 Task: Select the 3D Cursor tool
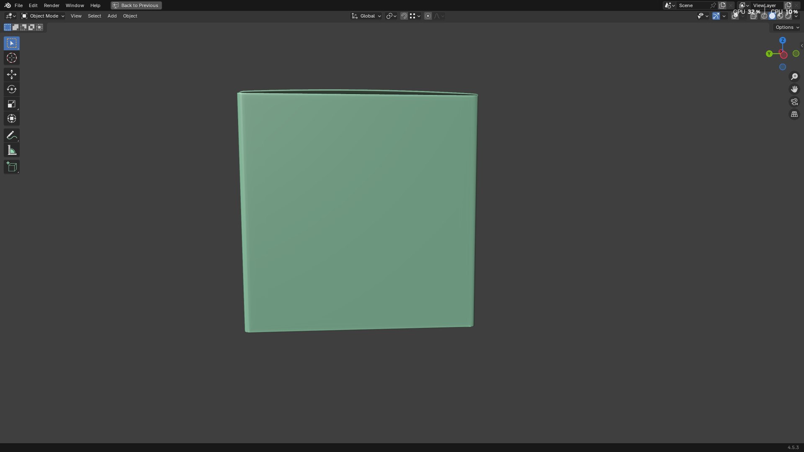point(12,58)
